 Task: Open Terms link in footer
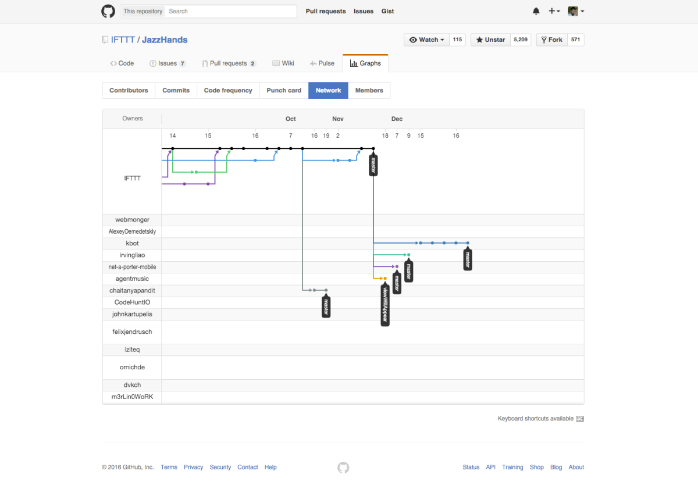tap(169, 467)
